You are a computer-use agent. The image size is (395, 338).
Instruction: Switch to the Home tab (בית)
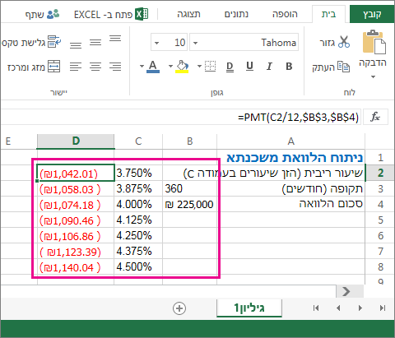(x=328, y=14)
